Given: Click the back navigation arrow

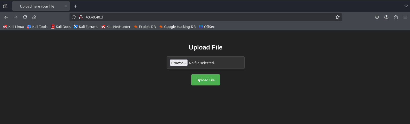Looking at the screenshot, I should [x=6, y=17].
